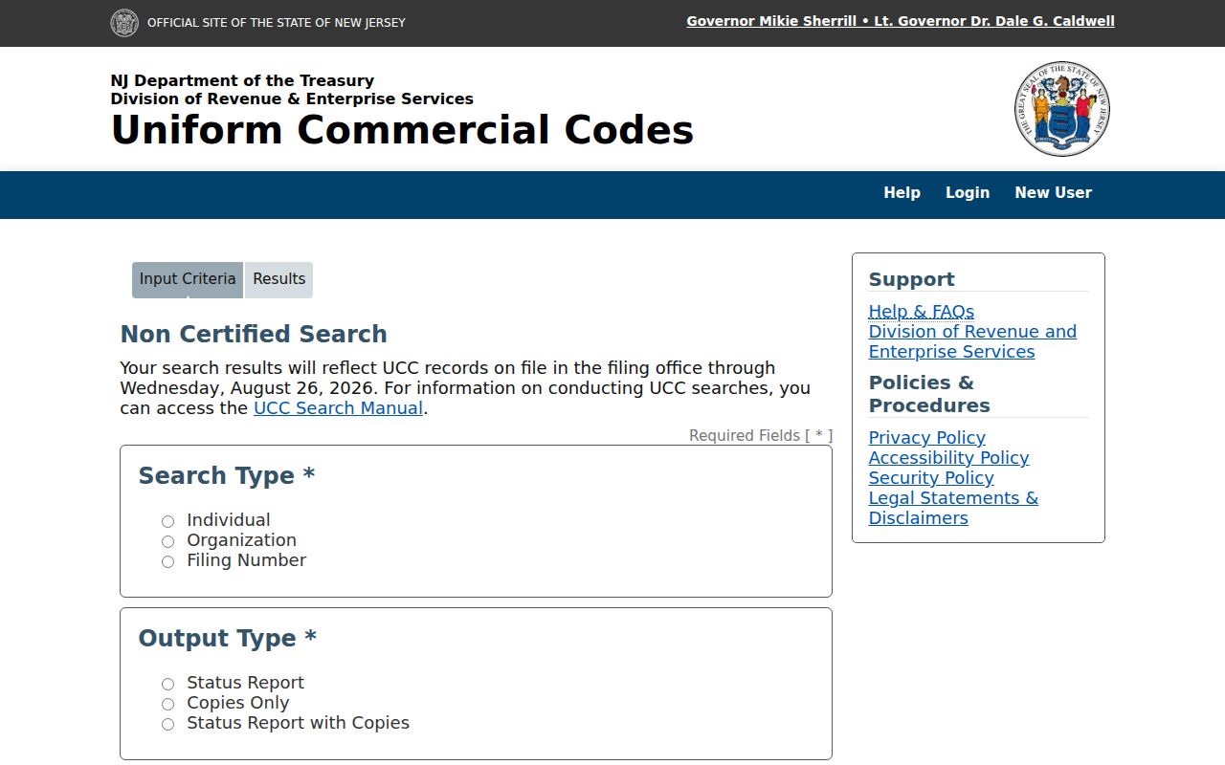Select Status Report output type

coord(167,684)
